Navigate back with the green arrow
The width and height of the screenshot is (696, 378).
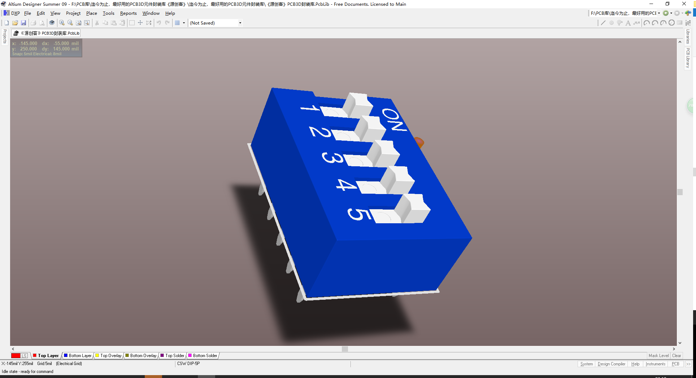(x=666, y=13)
